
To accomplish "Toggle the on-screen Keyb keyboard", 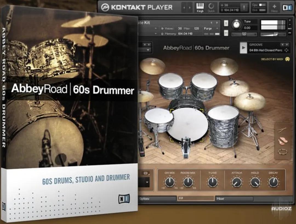I will click(x=200, y=8).
